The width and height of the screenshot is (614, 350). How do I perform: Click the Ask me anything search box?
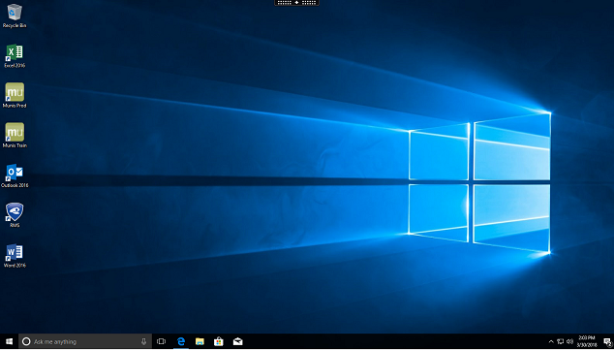(x=85, y=341)
